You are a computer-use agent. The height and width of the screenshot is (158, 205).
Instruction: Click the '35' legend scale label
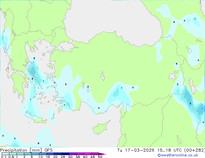click(78, 157)
